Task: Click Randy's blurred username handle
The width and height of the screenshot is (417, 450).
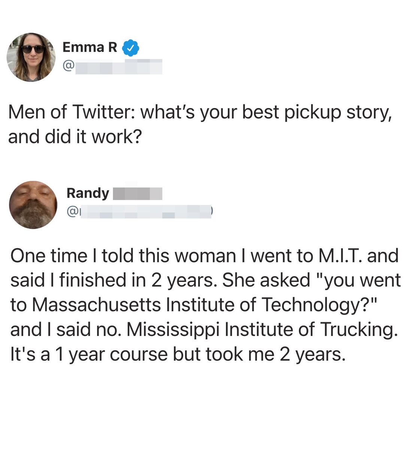Action: [x=146, y=212]
